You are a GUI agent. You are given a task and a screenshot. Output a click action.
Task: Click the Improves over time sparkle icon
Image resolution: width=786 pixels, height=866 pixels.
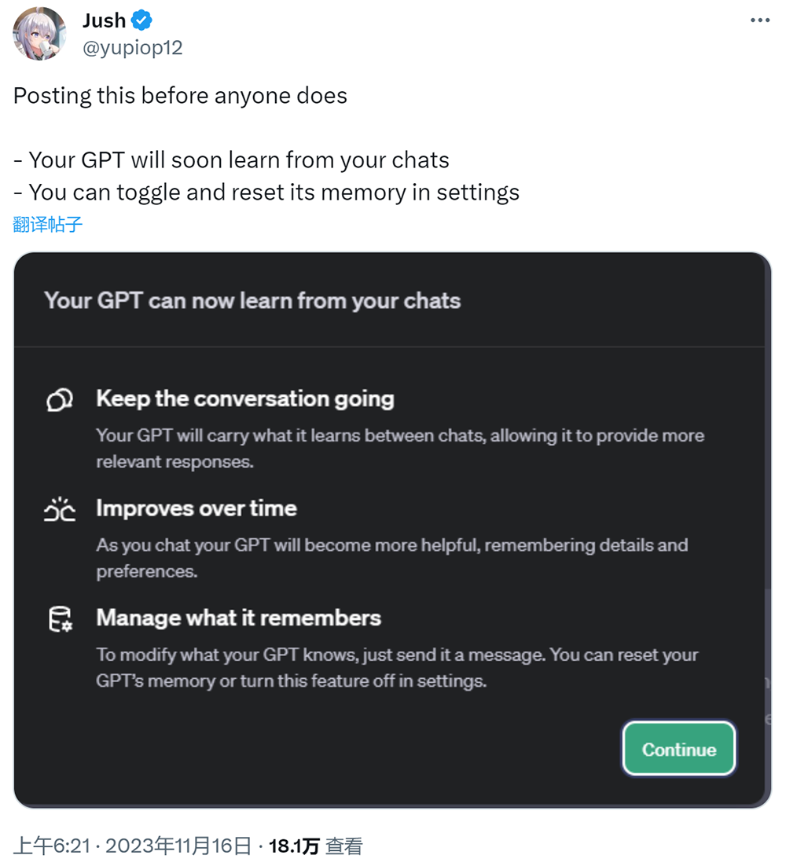click(x=60, y=509)
